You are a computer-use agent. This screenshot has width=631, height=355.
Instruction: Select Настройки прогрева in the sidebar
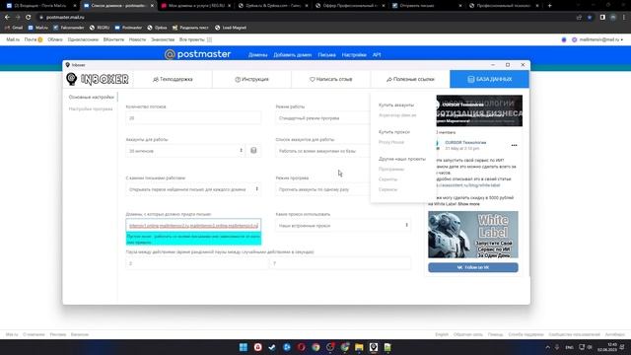coord(91,109)
